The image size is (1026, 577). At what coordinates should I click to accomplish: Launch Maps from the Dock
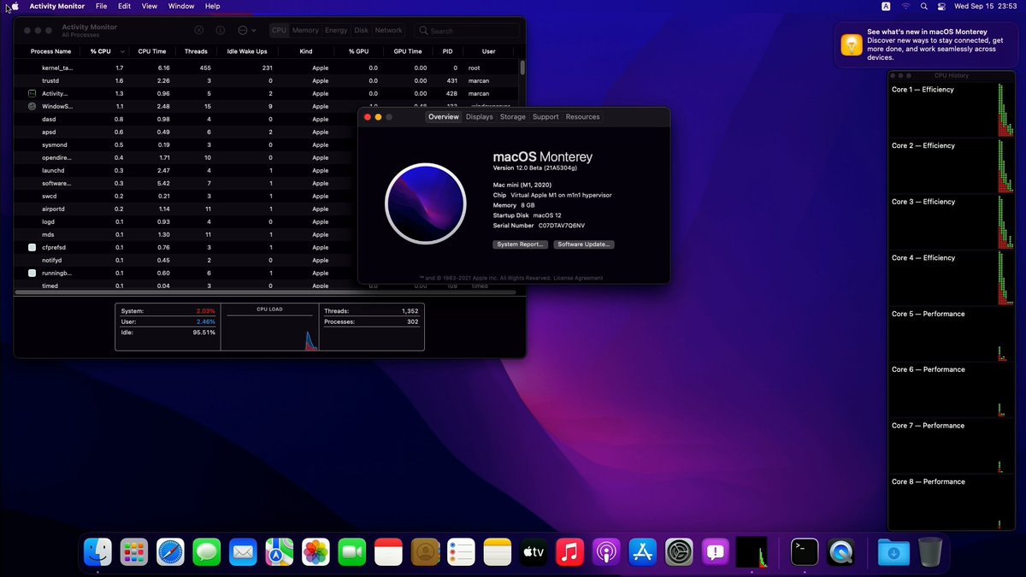[x=279, y=552]
